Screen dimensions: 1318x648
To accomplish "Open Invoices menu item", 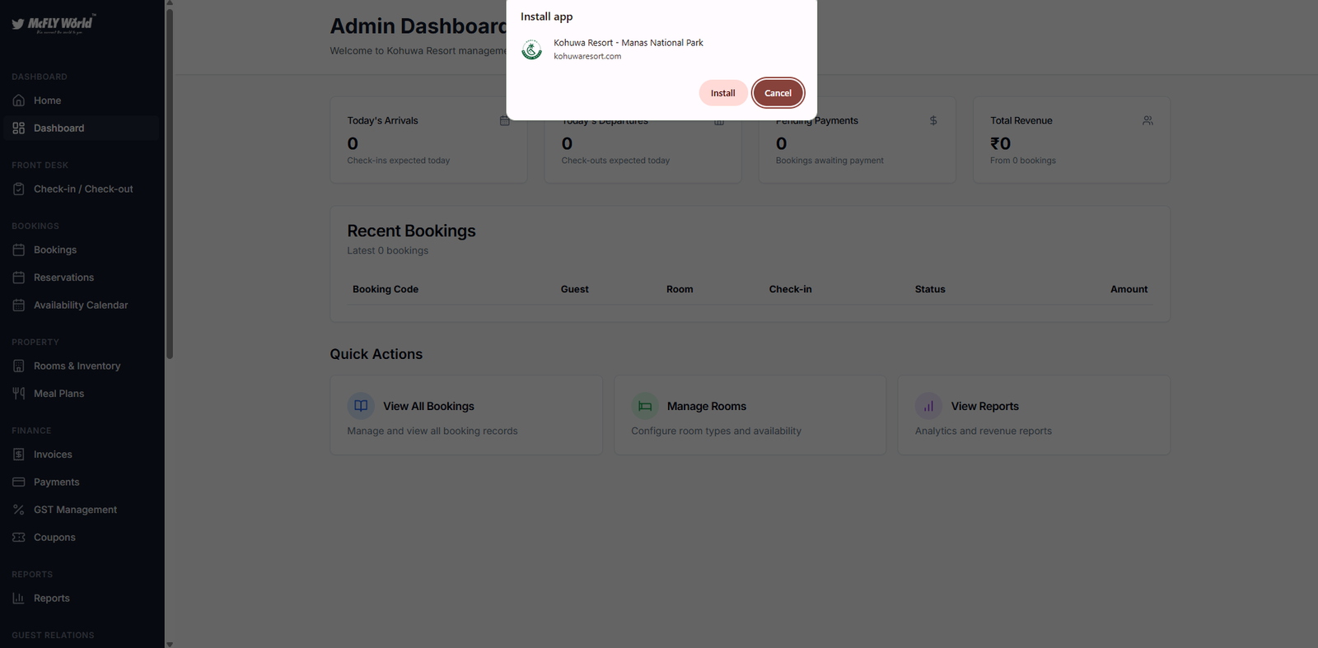I will coord(81,455).
